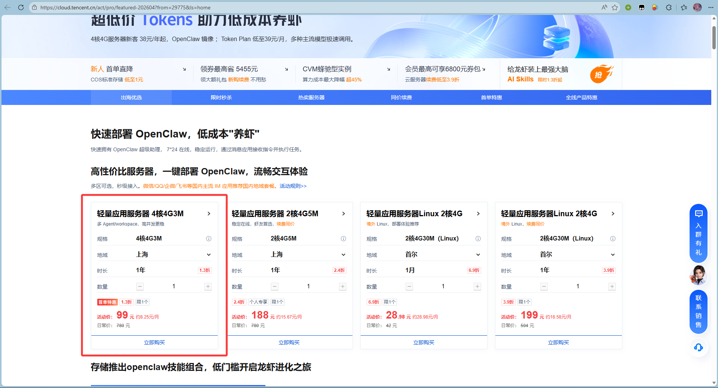Screen dimensions: 718x388
Task: Open read aloud icon in address bar
Action: [x=604, y=7]
